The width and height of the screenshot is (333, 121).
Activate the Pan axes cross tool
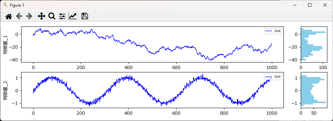point(42,16)
